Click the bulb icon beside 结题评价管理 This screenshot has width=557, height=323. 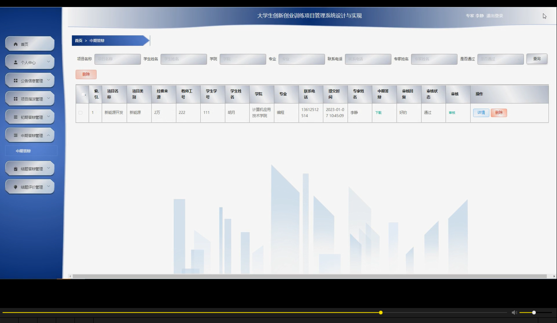[x=15, y=187]
